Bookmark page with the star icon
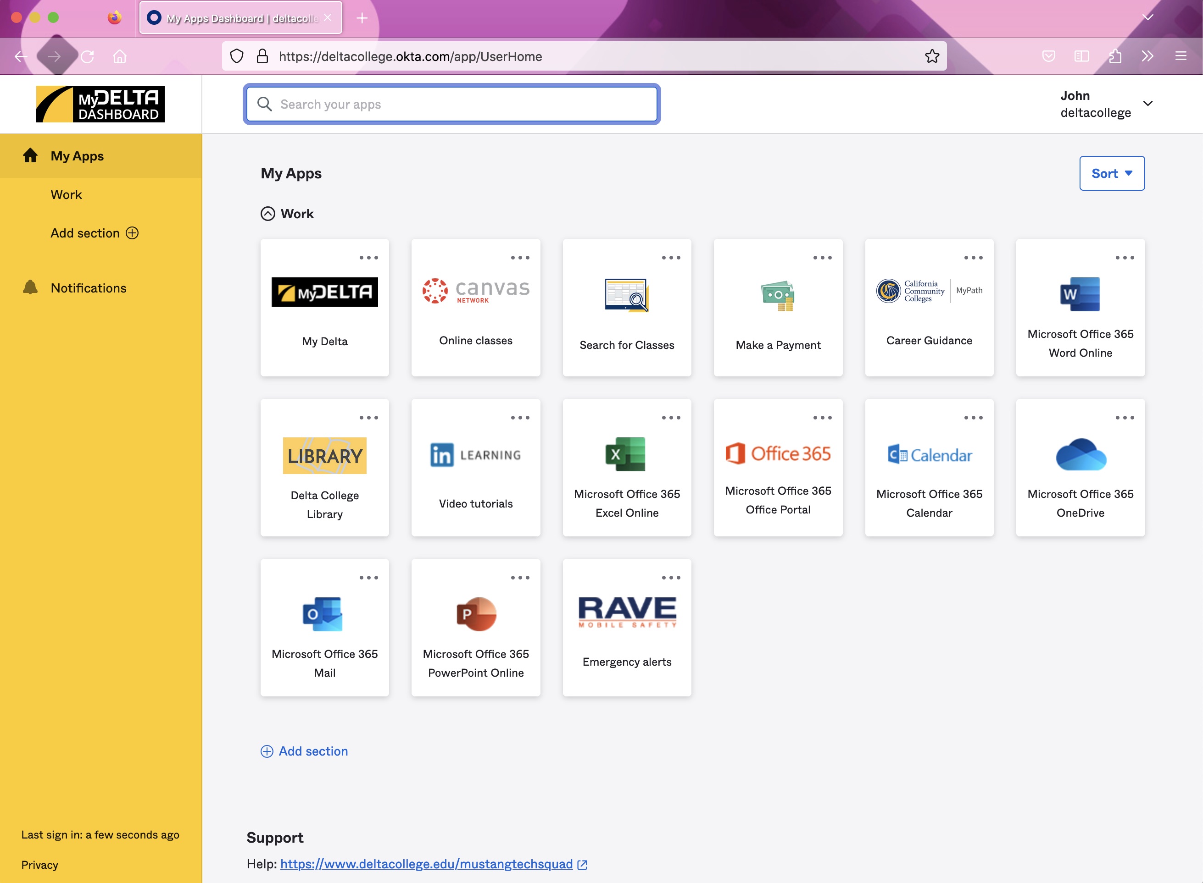Screen dimensions: 1203x883 (x=932, y=56)
